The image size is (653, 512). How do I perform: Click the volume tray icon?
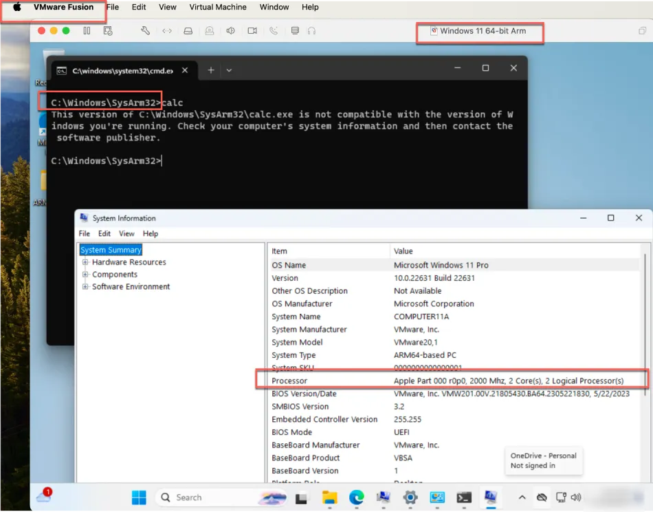[576, 498]
